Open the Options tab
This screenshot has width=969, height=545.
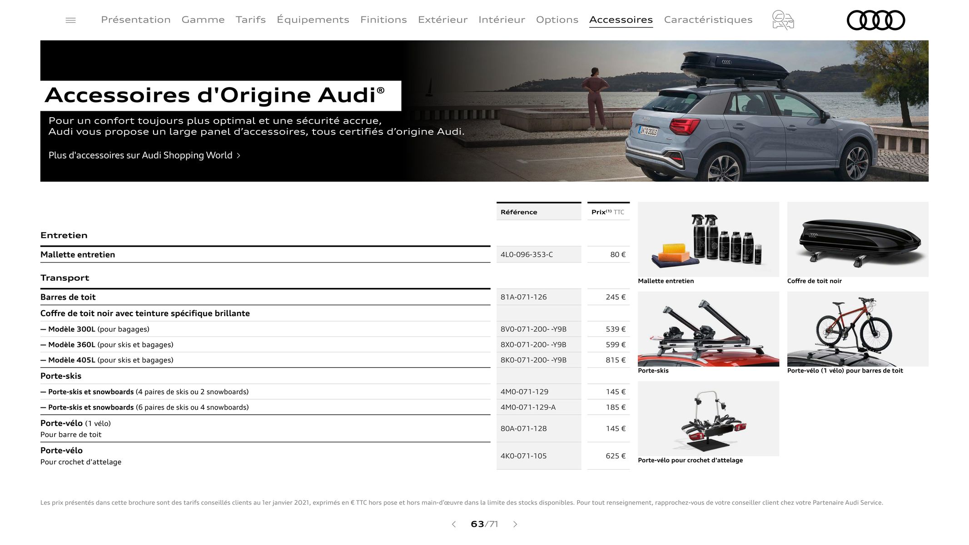pyautogui.click(x=557, y=20)
